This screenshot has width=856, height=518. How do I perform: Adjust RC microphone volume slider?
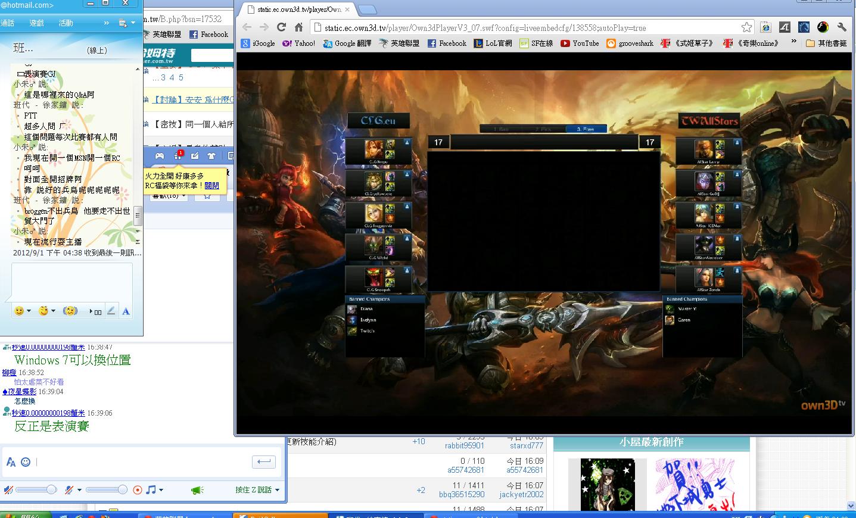coord(106,489)
